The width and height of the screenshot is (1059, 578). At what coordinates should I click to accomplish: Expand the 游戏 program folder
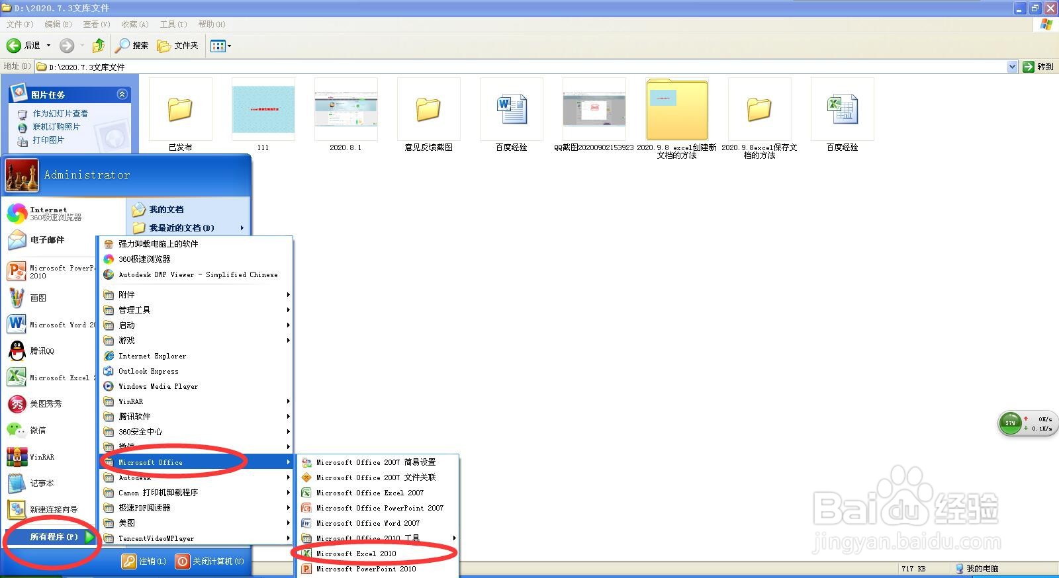(x=196, y=341)
